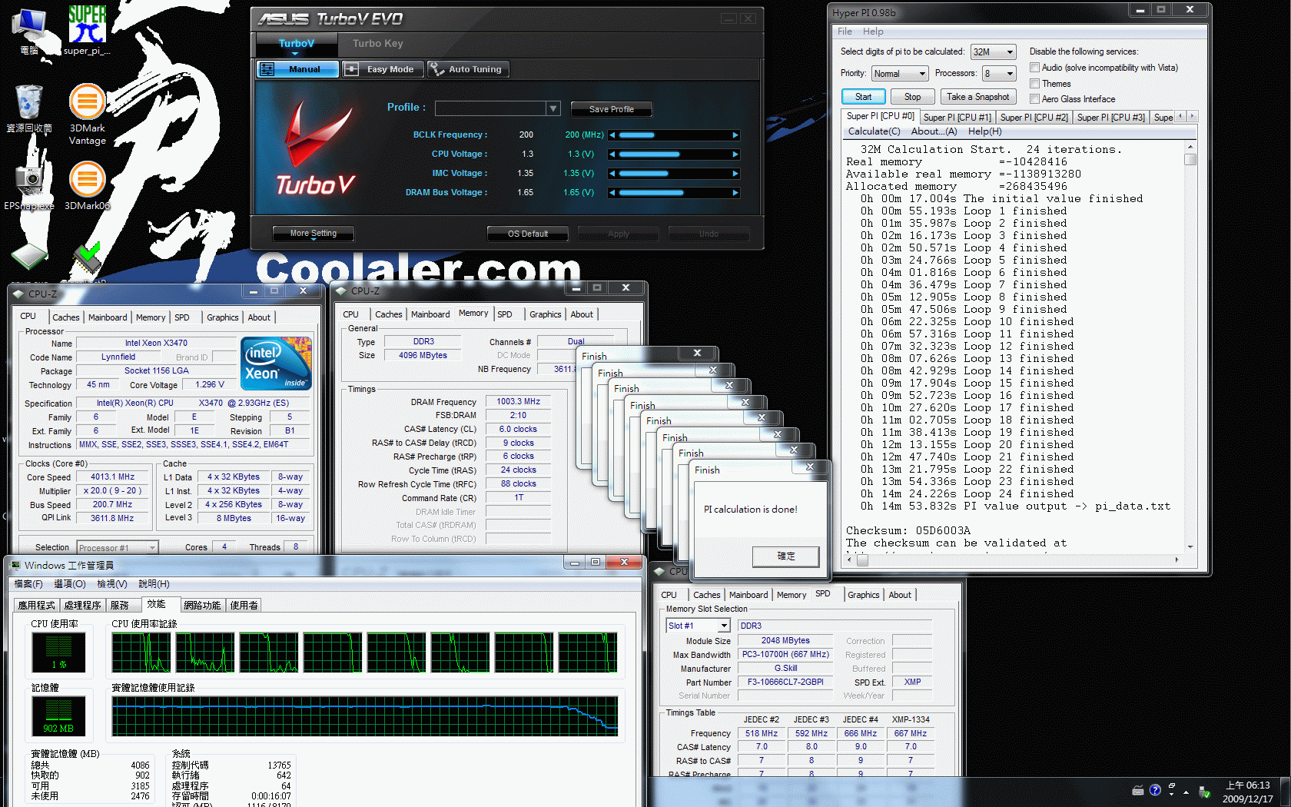The width and height of the screenshot is (1291, 807).
Task: Confirm PI calculation done dialog (確定)
Action: click(785, 556)
